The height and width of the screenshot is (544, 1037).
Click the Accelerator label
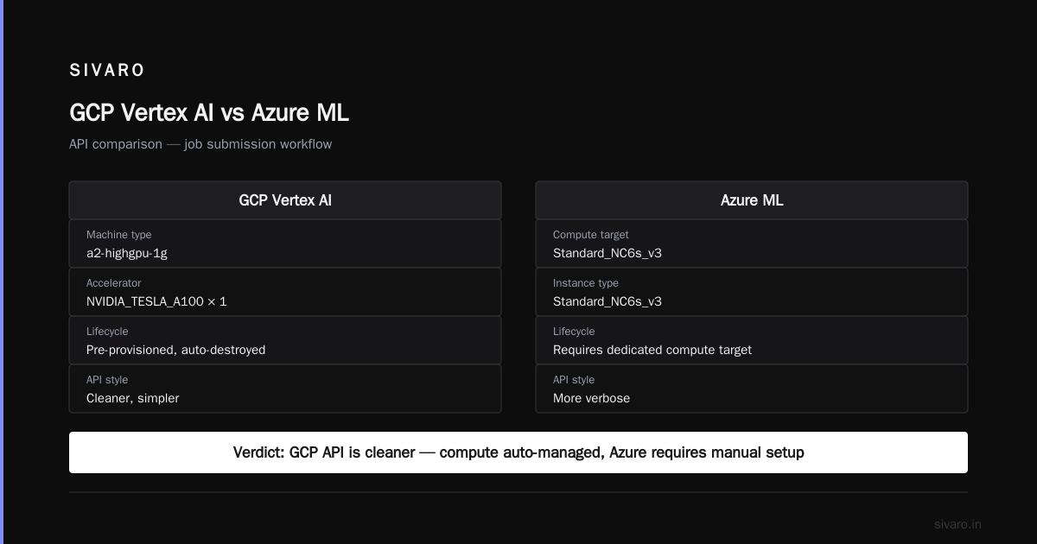click(x=113, y=283)
